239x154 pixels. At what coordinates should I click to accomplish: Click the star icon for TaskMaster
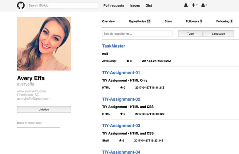click(x=128, y=61)
